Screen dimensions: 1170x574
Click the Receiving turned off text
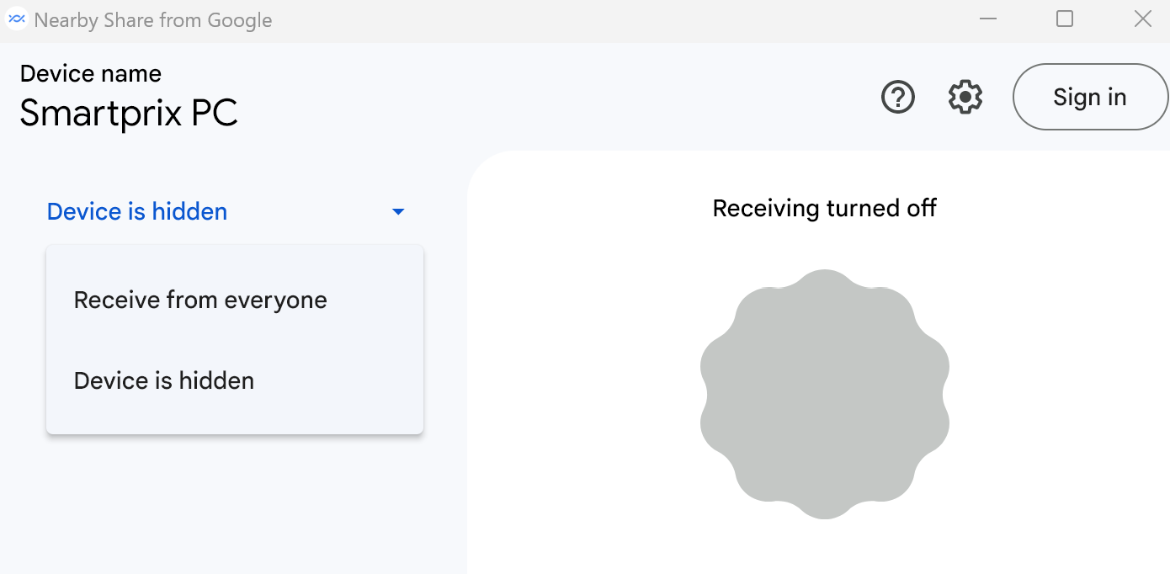tap(825, 208)
